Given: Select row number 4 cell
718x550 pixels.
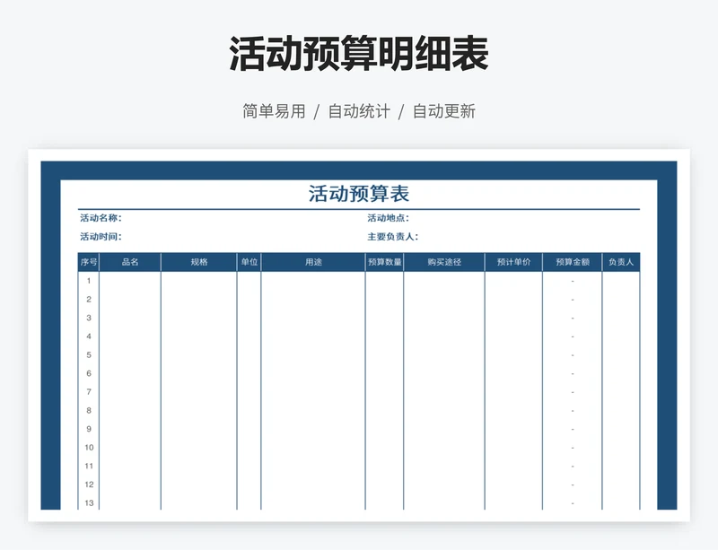Looking at the screenshot, I should [89, 336].
